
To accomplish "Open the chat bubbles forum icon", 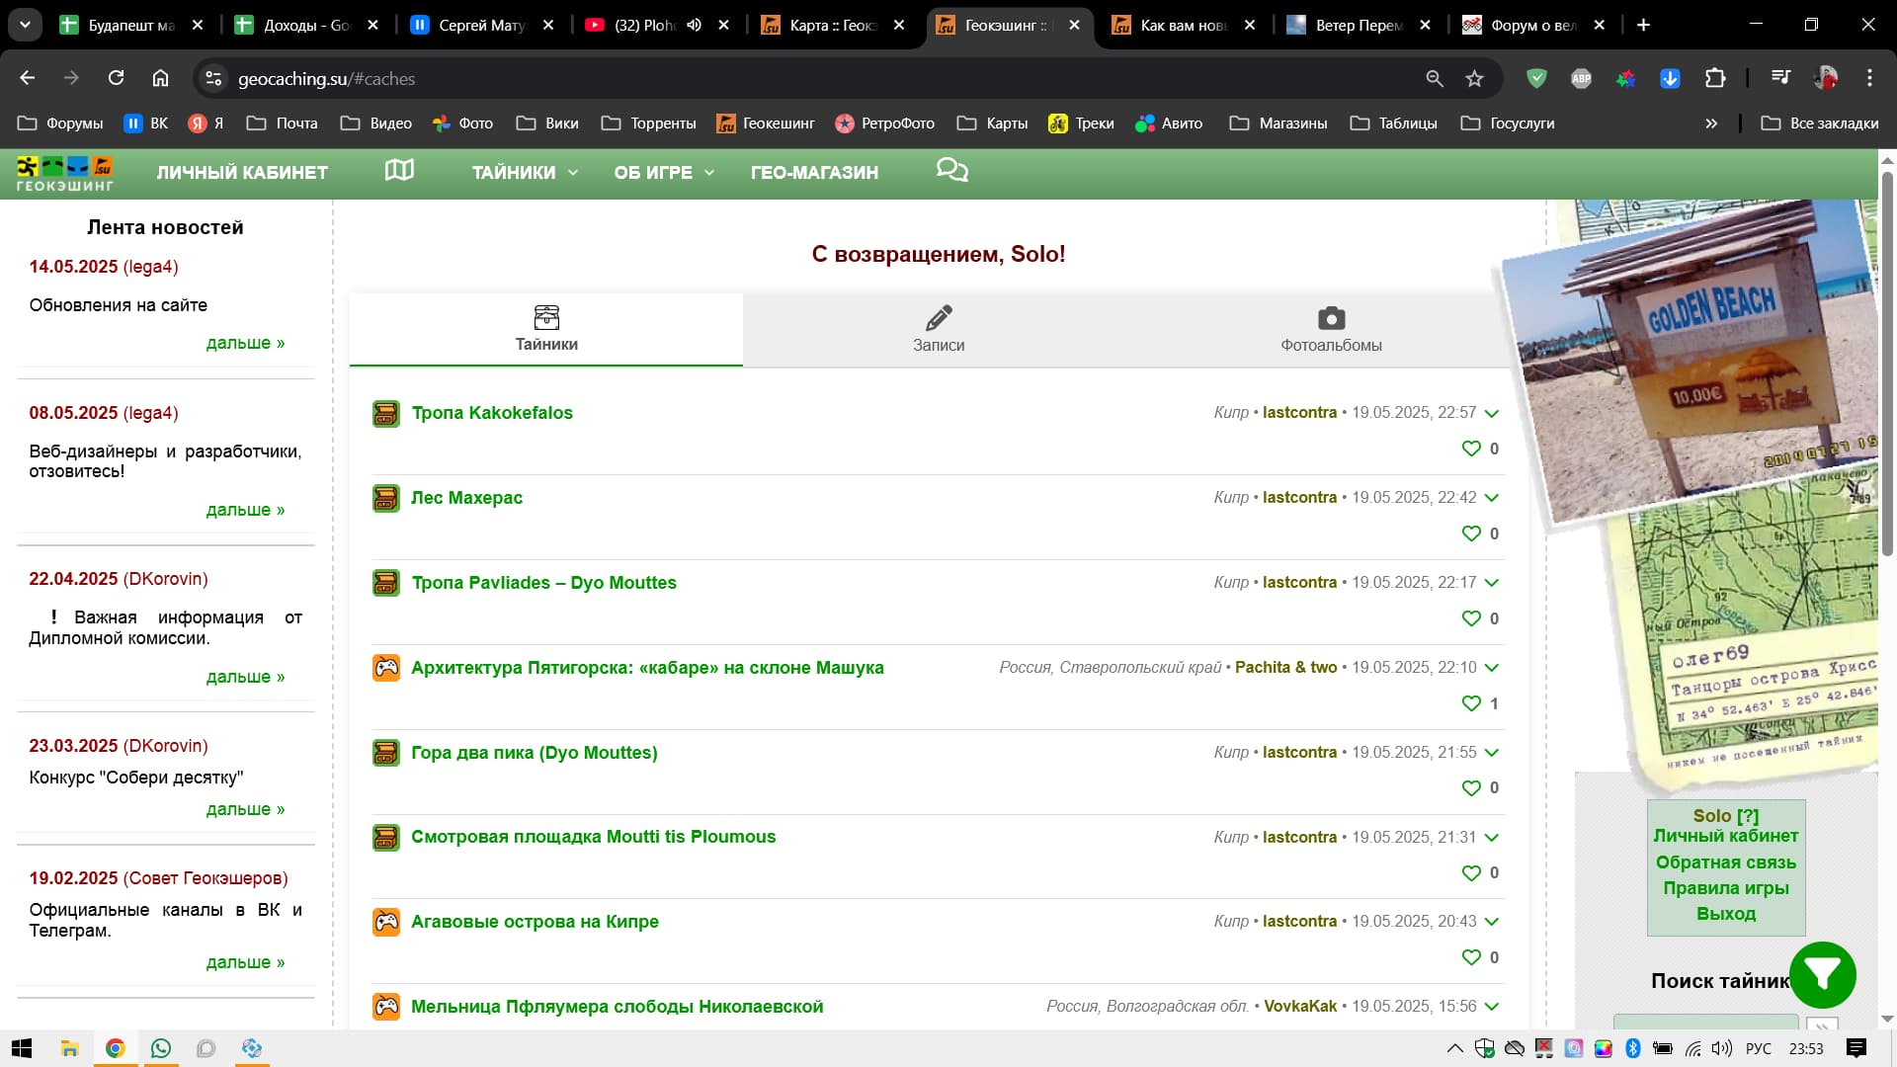I will point(951,171).
